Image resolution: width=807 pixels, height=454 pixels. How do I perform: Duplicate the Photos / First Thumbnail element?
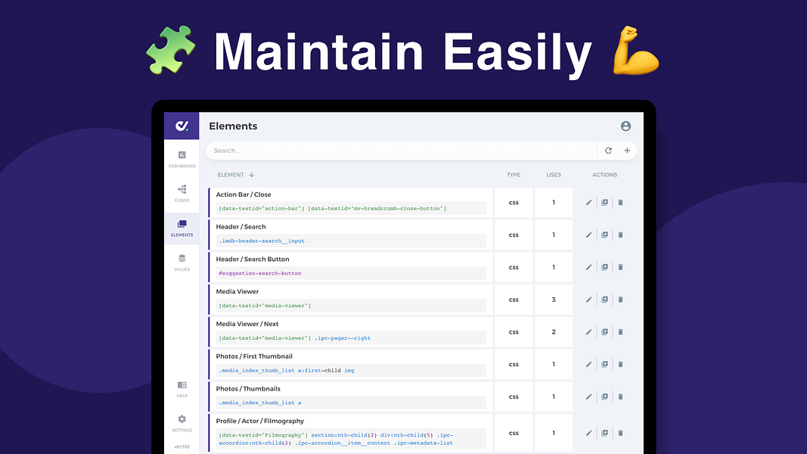click(605, 365)
